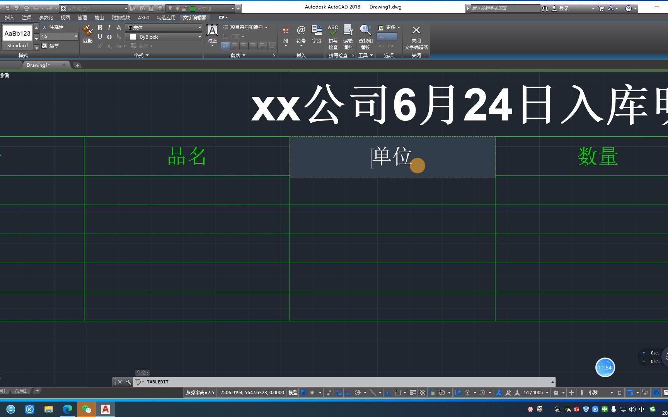Open the ByBlock text color dropdown
The image size is (668, 417).
164,37
